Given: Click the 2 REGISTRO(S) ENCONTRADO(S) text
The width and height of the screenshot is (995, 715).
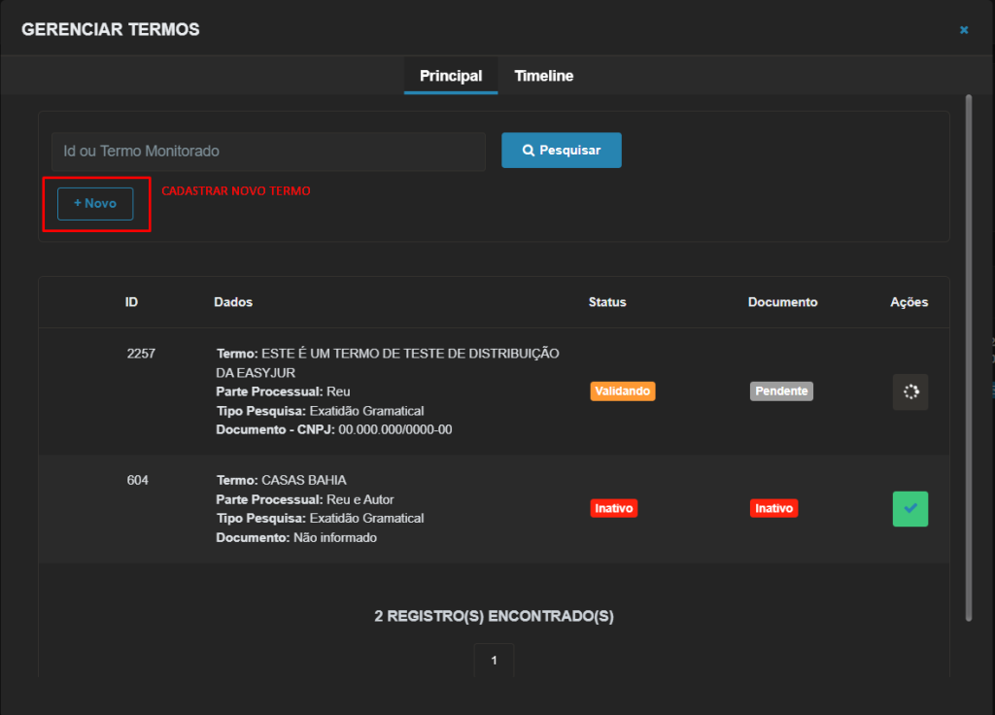Looking at the screenshot, I should [494, 616].
